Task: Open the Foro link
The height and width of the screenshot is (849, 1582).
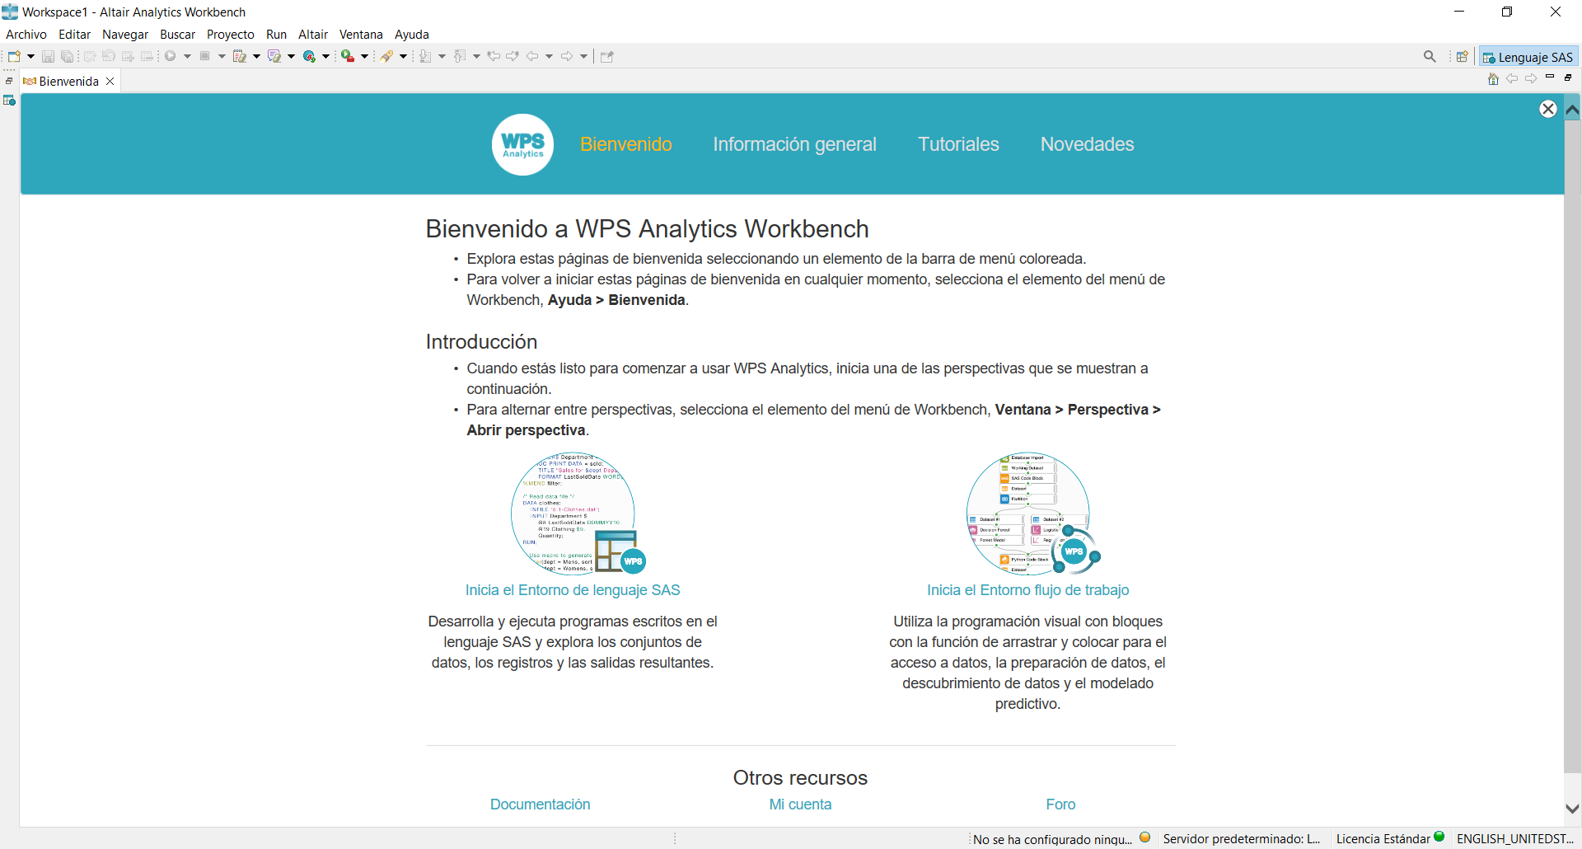Action: (1060, 804)
